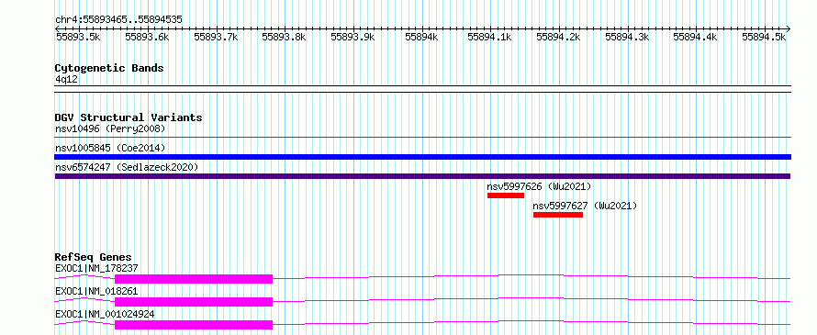Screen dimensions: 817x335
Task: Click the 55894.3k ruler tick label
Action: [x=627, y=37]
